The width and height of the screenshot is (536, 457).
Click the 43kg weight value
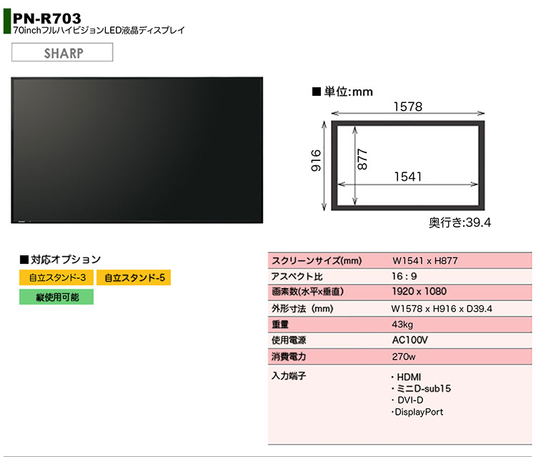coord(402,324)
